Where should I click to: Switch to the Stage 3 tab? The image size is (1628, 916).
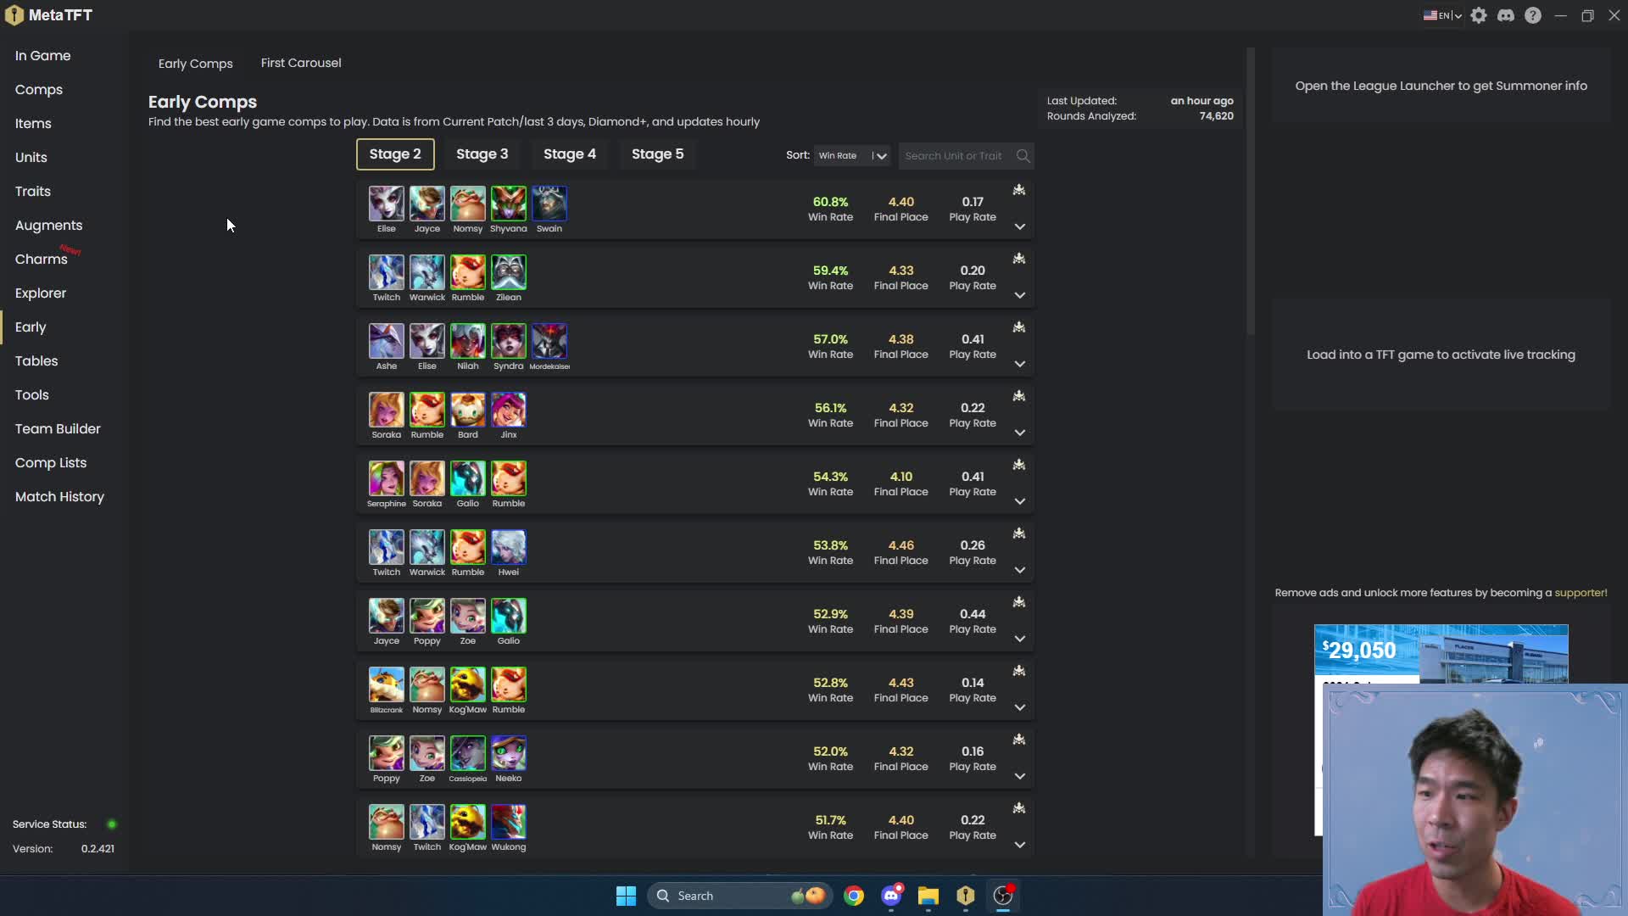click(482, 154)
